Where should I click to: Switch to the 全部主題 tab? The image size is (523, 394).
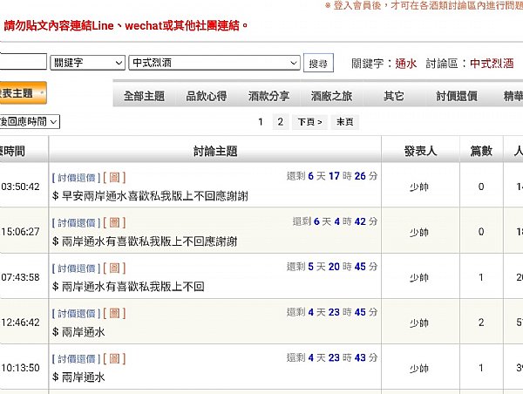pyautogui.click(x=144, y=96)
